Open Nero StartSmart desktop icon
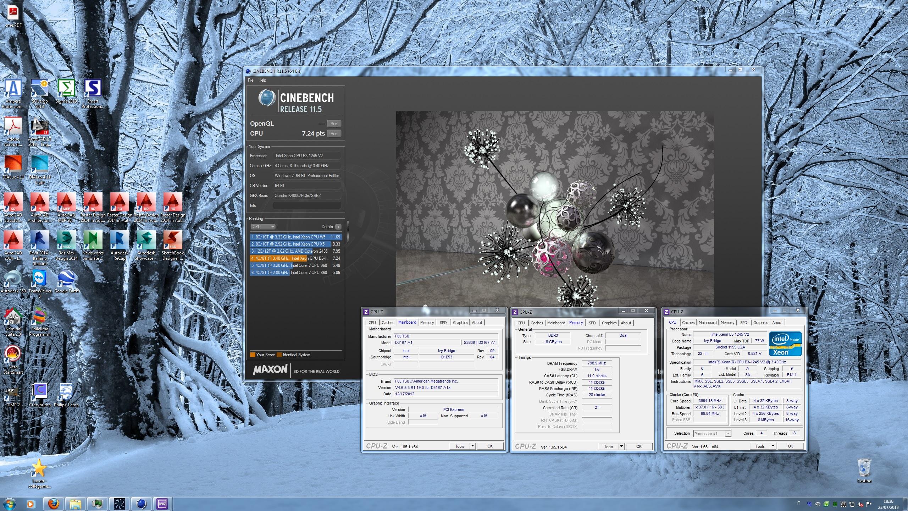 [x=13, y=360]
